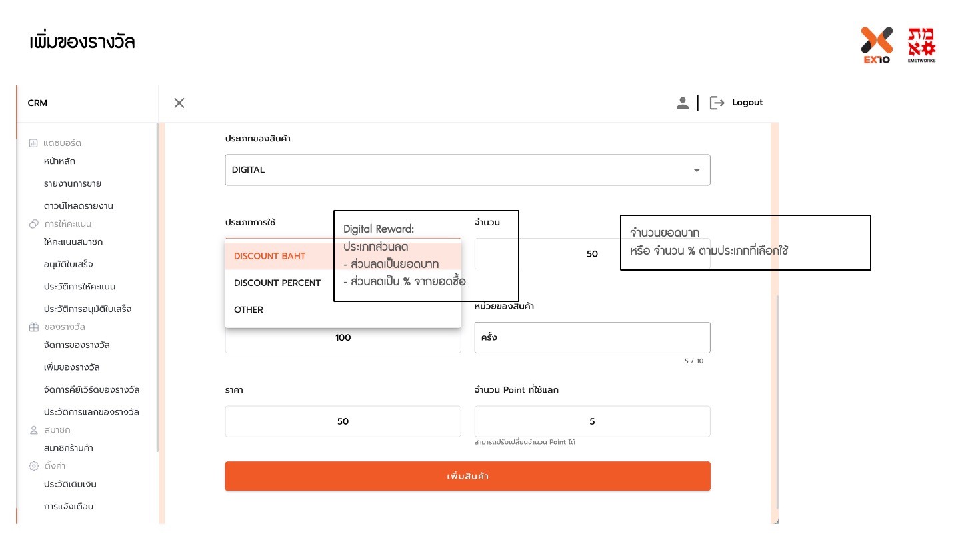The height and width of the screenshot is (540, 960).
Task: Click the gift icon beside ของรางวัล
Action: coord(34,327)
